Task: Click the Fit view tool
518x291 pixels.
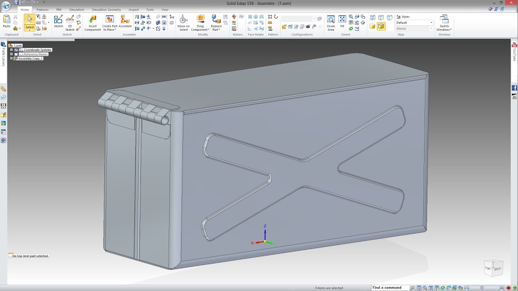Action: [342, 22]
